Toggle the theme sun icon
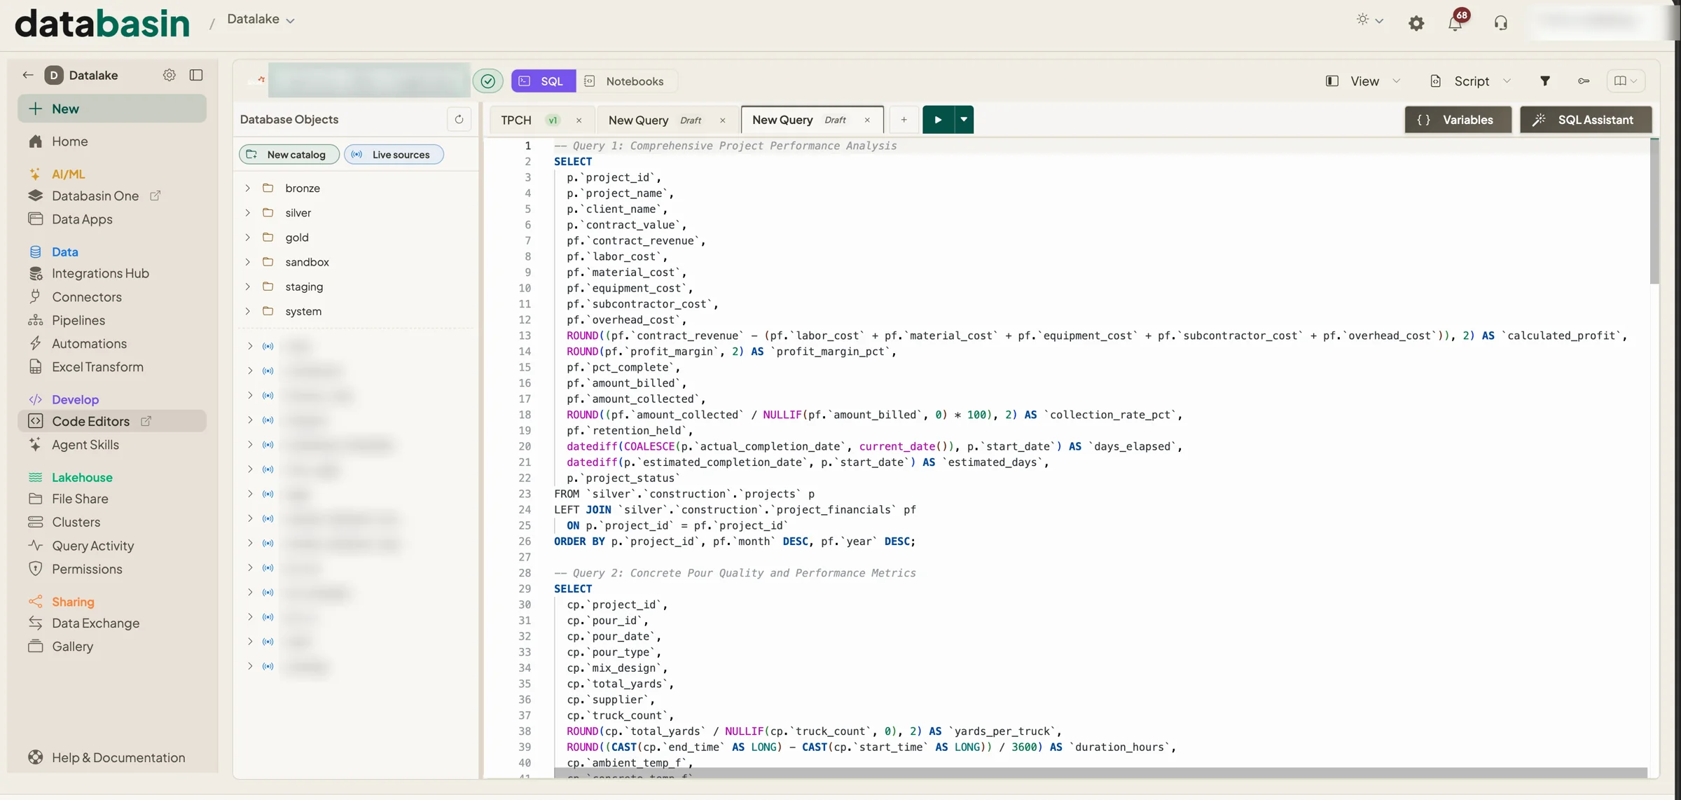 tap(1362, 20)
